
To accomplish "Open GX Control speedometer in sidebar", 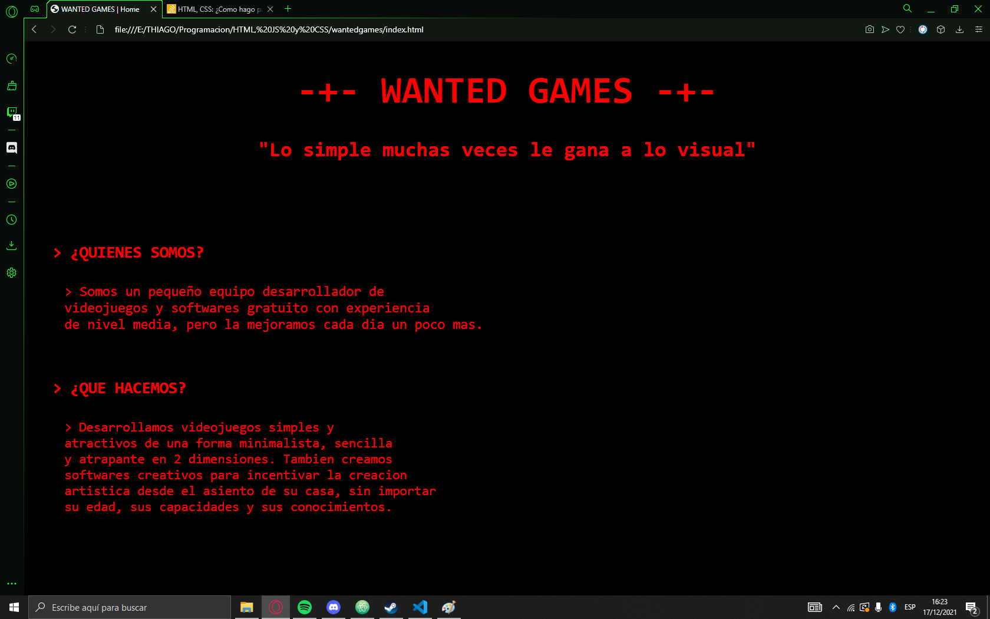I will [x=11, y=58].
